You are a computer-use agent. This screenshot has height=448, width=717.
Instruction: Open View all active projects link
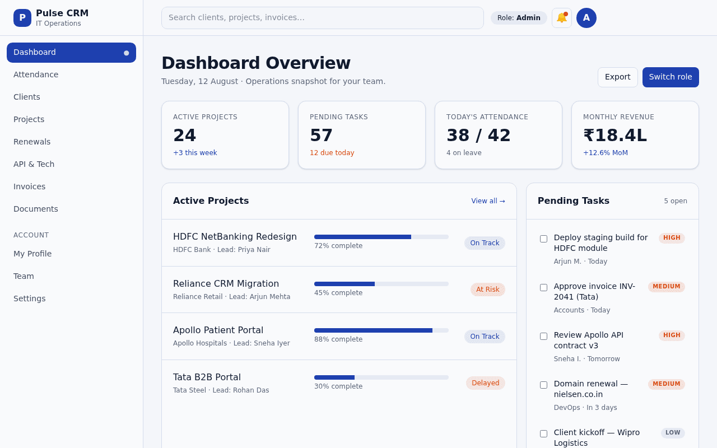(488, 201)
